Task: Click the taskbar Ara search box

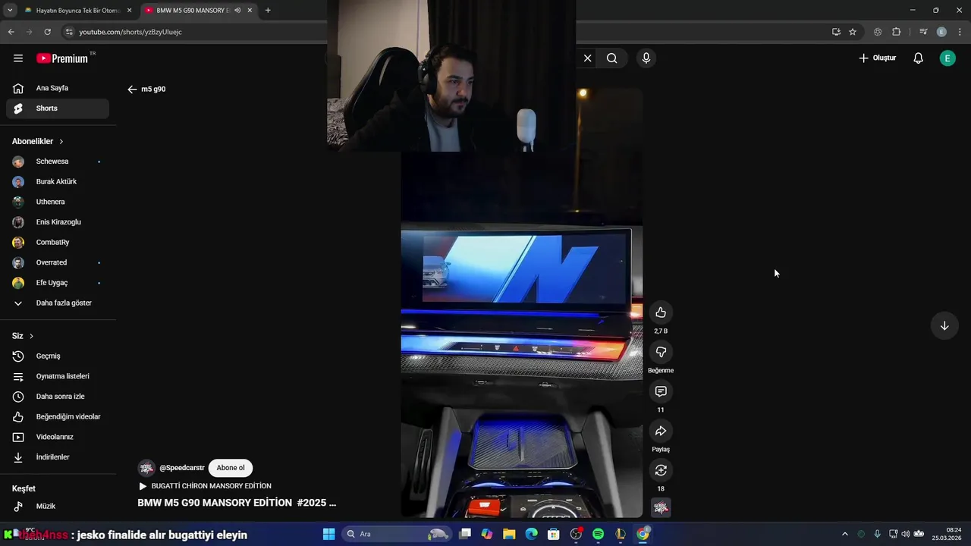Action: click(395, 534)
